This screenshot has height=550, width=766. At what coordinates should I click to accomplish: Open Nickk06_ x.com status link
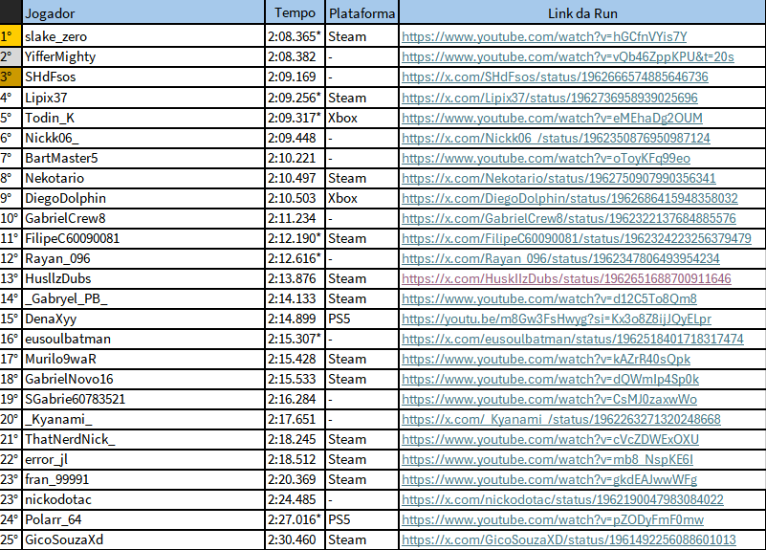[x=556, y=138]
